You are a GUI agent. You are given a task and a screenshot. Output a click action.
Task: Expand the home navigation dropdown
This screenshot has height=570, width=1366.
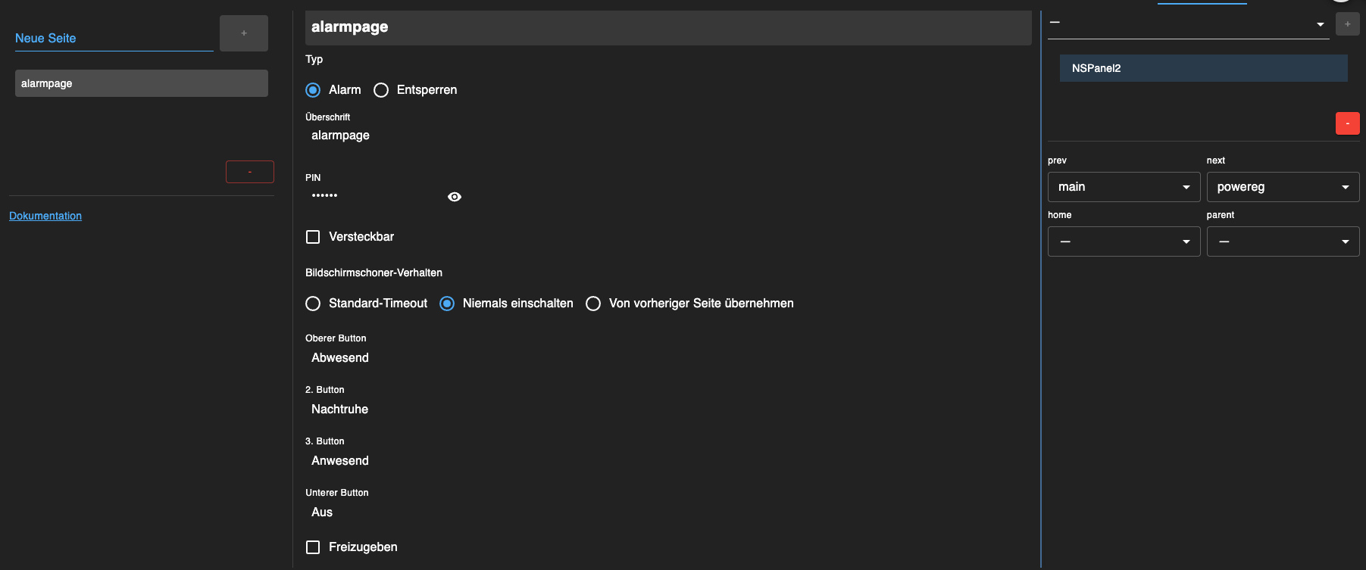click(1124, 241)
